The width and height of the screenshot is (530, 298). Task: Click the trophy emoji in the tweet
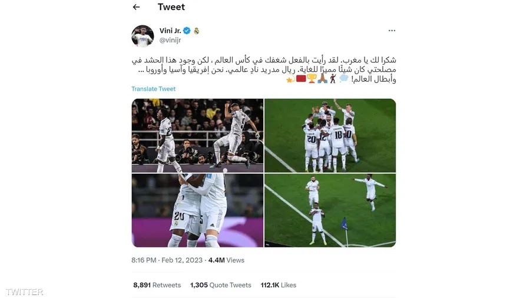pos(312,79)
